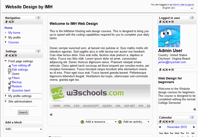Expand Users under Front page settings
198x137 pixels.
click(9, 74)
